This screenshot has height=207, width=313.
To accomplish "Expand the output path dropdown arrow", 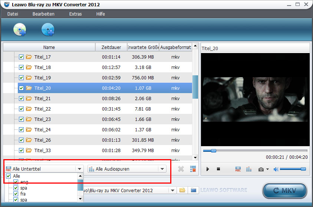I will point(172,190).
